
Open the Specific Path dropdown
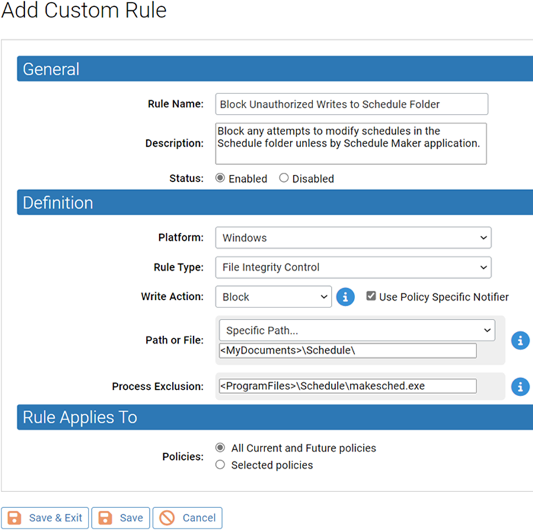(x=356, y=330)
